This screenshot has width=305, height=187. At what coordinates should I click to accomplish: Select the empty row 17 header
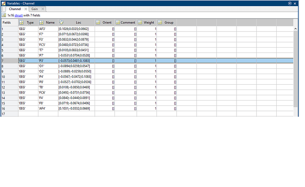pyautogui.click(x=10, y=114)
